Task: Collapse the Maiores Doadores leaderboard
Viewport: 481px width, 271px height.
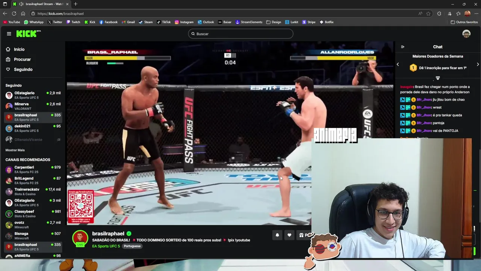Action: 438,78
